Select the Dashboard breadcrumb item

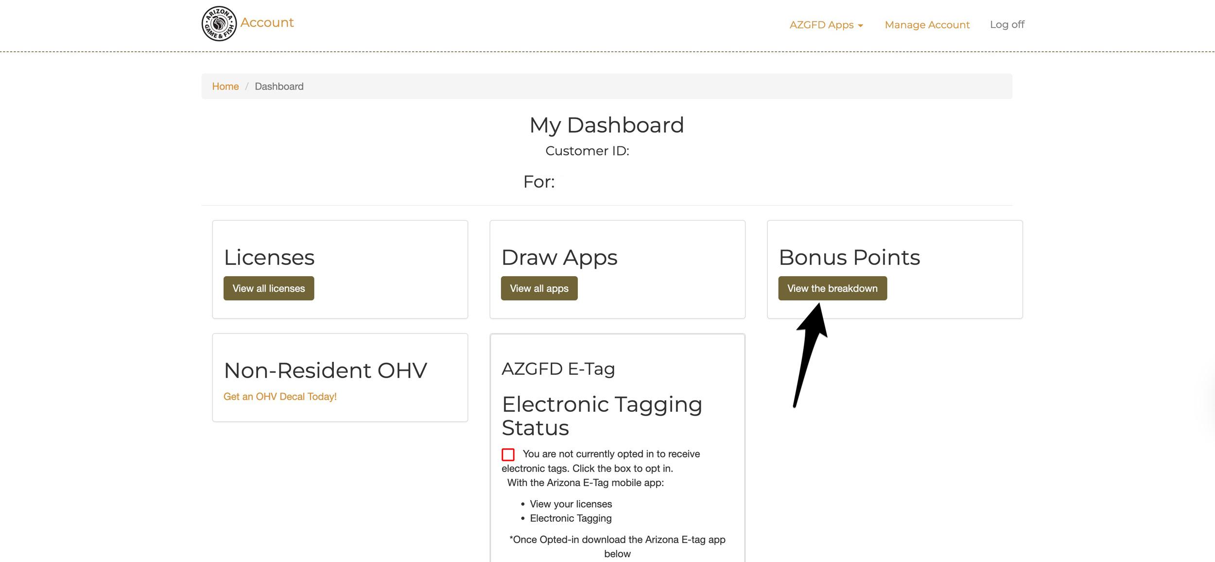coord(279,86)
